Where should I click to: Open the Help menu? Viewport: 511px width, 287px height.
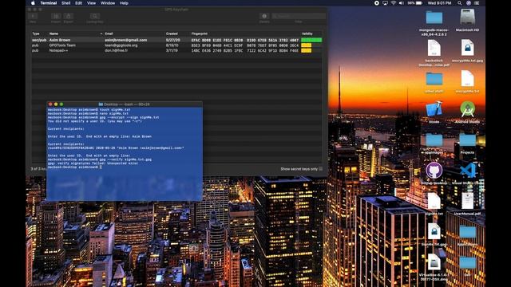click(124, 3)
